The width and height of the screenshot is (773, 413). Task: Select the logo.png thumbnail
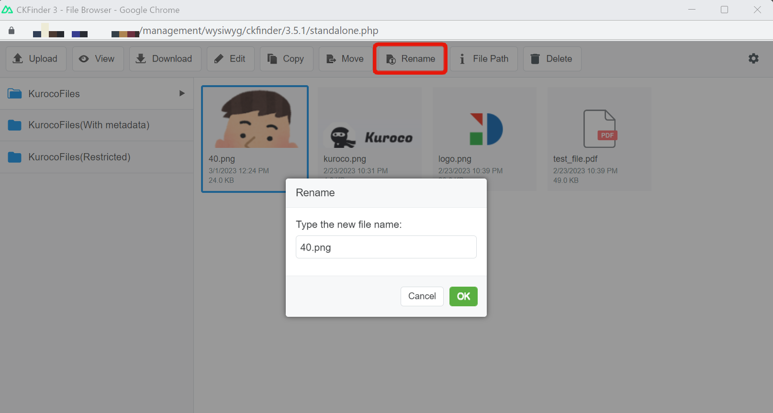pyautogui.click(x=485, y=129)
